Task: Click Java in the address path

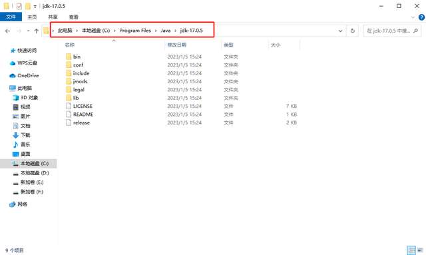Action: (x=166, y=31)
